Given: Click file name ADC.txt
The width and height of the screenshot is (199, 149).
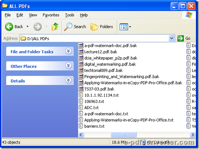Looking at the screenshot, I should click(x=91, y=108).
